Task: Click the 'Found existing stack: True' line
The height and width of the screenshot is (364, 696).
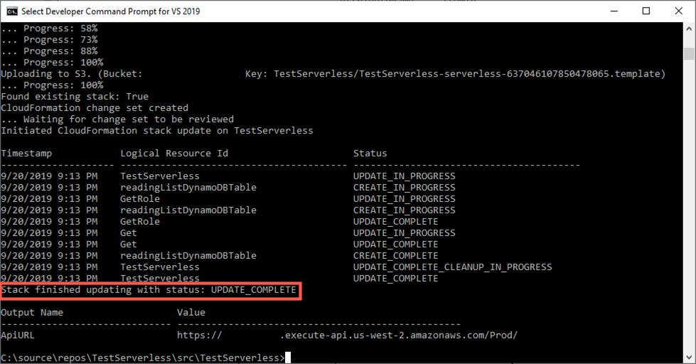Action: pyautogui.click(x=75, y=97)
